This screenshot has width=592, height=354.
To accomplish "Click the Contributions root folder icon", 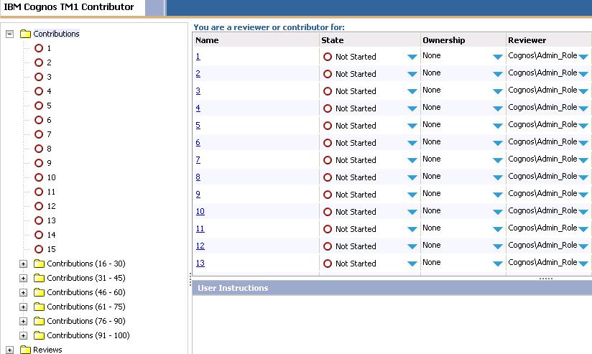I will click(x=25, y=34).
